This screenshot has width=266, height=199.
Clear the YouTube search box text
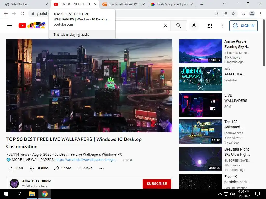pos(165,26)
